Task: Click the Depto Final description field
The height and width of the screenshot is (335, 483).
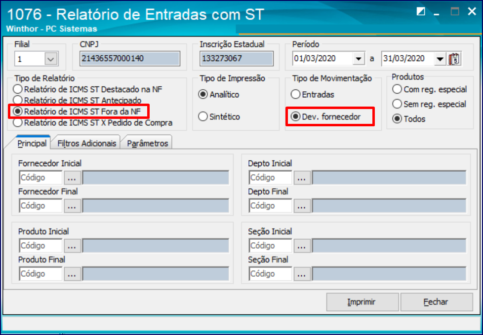Action: click(x=389, y=206)
